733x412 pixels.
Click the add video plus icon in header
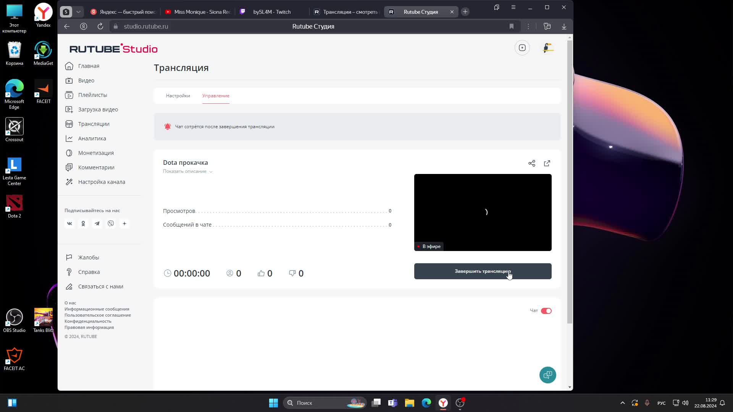[x=522, y=48]
